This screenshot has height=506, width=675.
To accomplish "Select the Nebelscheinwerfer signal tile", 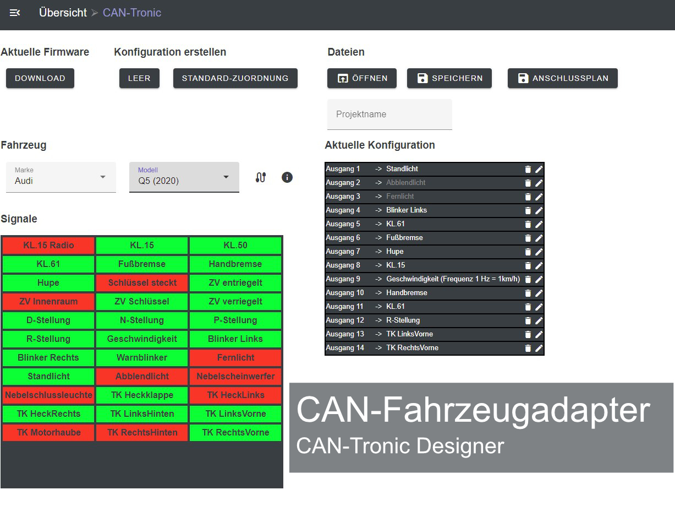I will pos(235,377).
